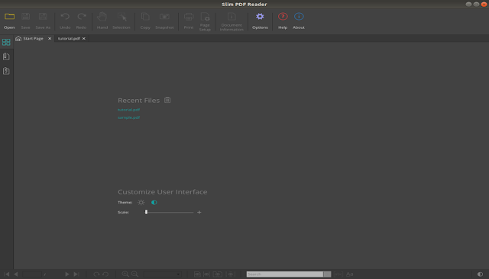This screenshot has width=489, height=279.
Task: Click the Save As toolbar icon
Action: click(x=43, y=17)
